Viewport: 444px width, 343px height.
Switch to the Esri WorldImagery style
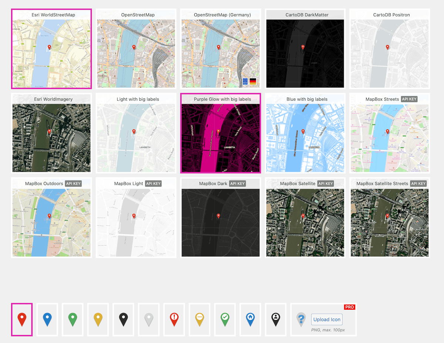(51, 133)
